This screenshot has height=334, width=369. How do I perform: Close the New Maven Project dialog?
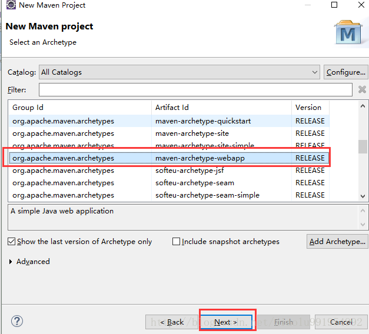(x=361, y=5)
